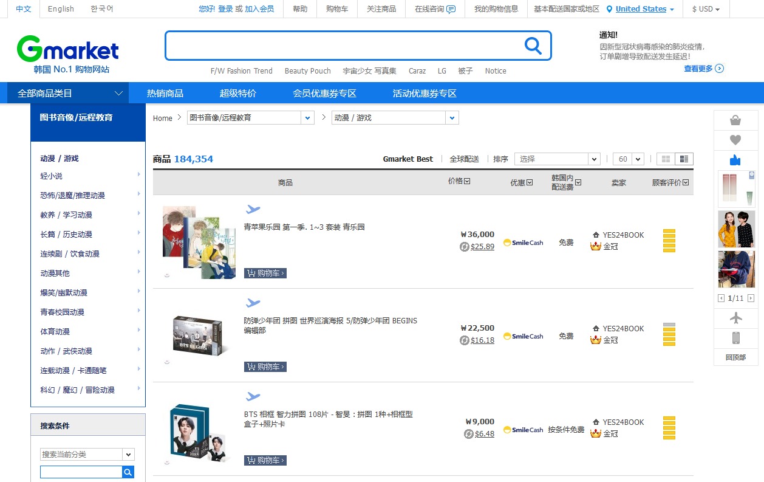Open the 青苹果乐园 product thumbnail
Screen dimensions: 764x482
click(x=199, y=242)
